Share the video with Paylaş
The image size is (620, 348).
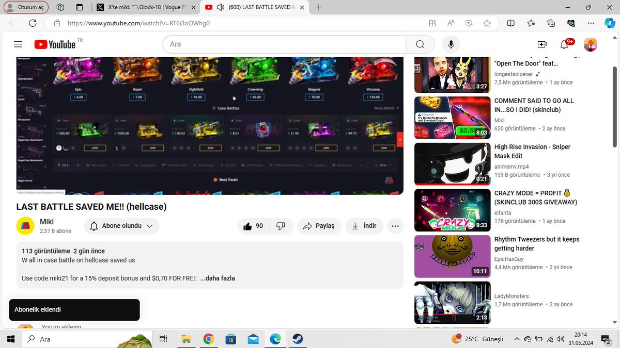point(319,226)
